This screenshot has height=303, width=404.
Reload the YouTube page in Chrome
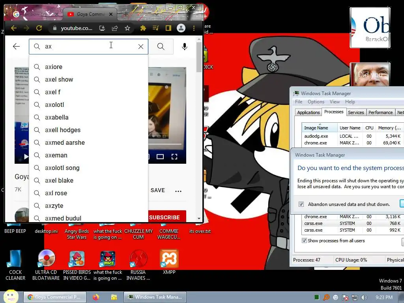39,28
